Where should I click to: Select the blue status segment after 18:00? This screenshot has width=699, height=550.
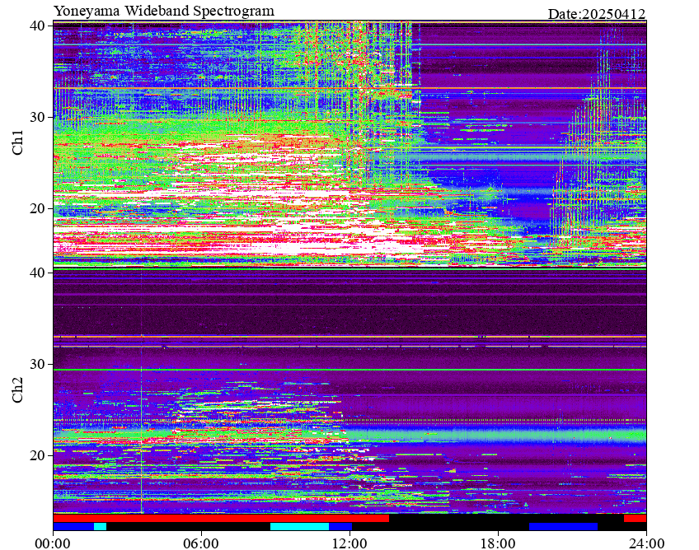click(563, 526)
